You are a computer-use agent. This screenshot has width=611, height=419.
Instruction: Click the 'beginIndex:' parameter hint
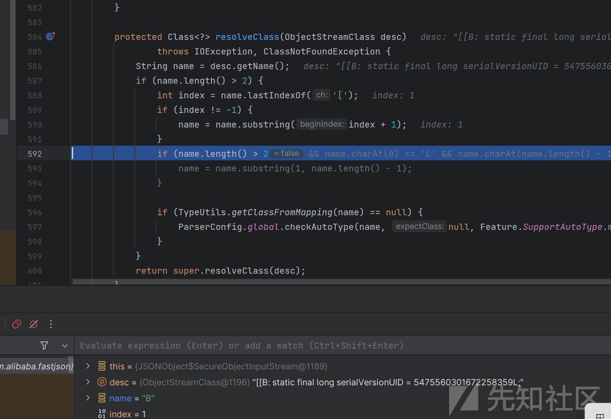pyautogui.click(x=321, y=124)
